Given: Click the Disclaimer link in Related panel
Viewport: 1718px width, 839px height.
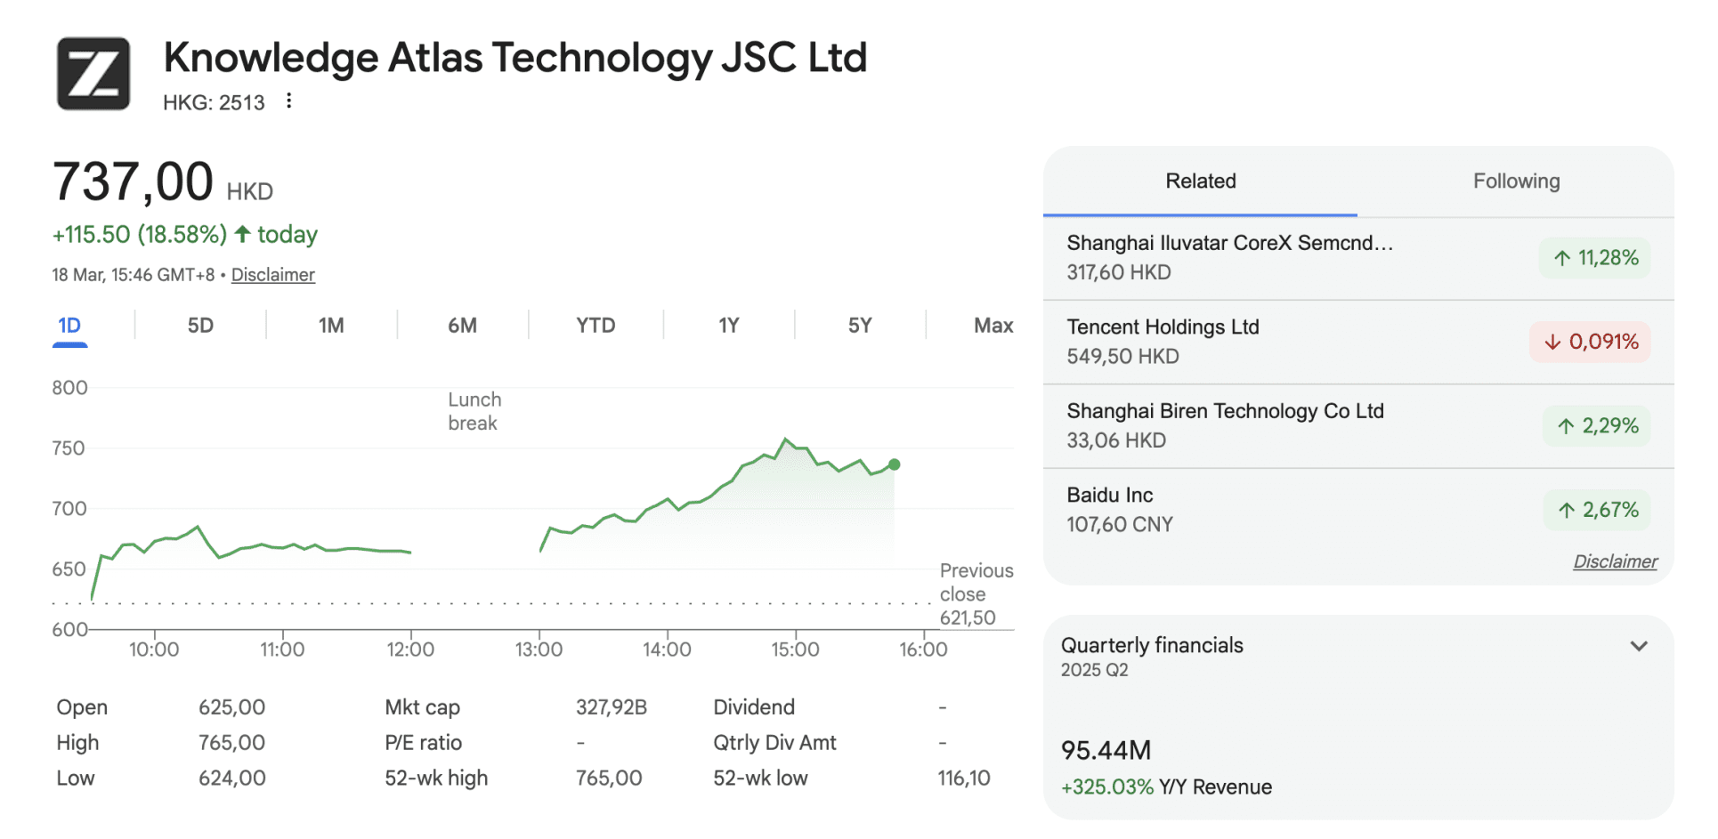Looking at the screenshot, I should [x=1615, y=561].
